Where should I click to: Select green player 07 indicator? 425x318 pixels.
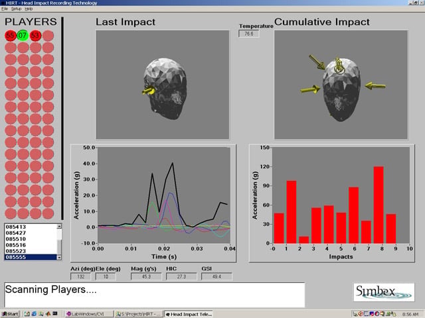[x=23, y=35]
